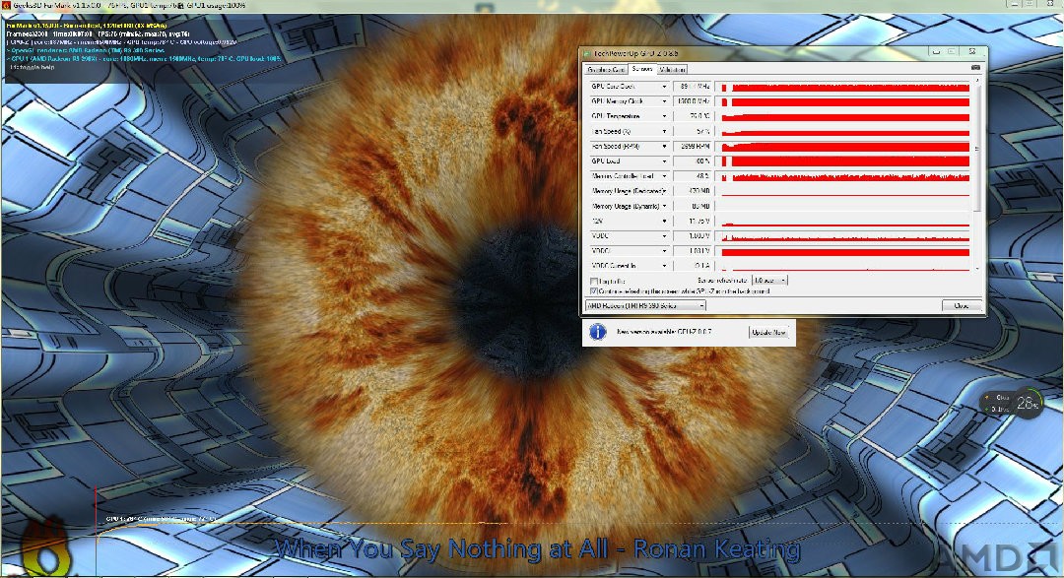Click the blue information icon in update notice
1064x578 pixels.
pos(598,332)
